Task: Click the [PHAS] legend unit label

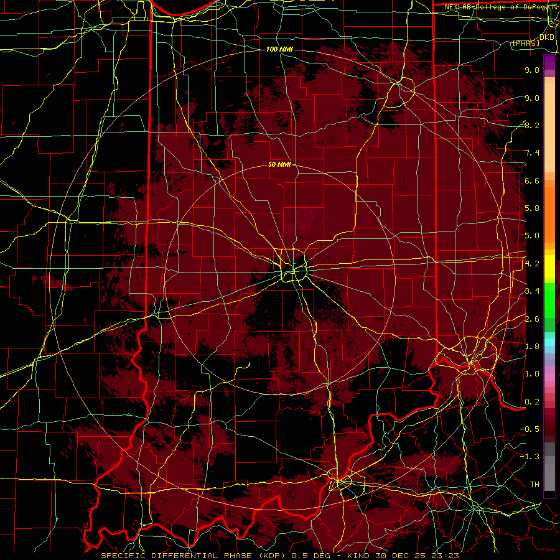Action: click(526, 43)
